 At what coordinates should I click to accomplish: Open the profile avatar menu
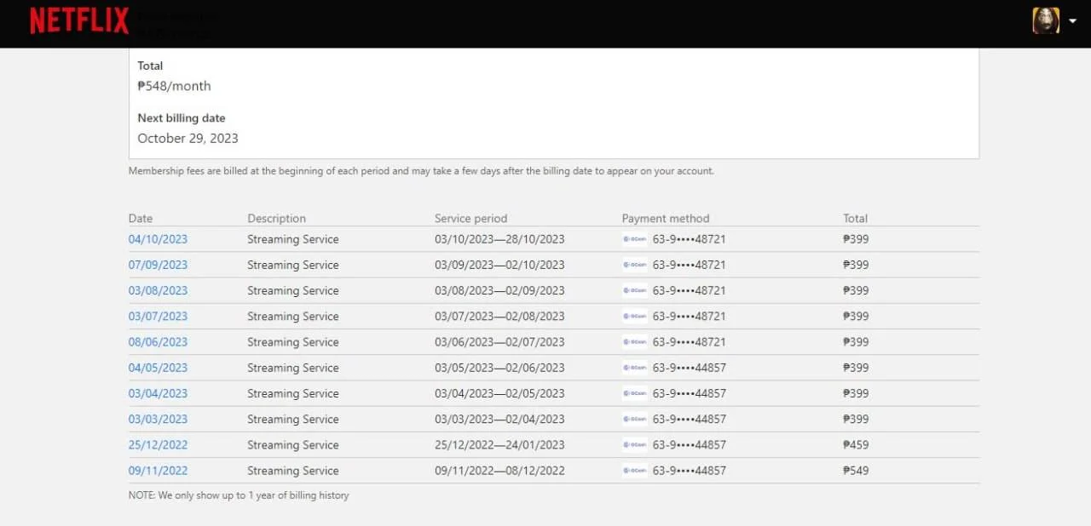1046,20
